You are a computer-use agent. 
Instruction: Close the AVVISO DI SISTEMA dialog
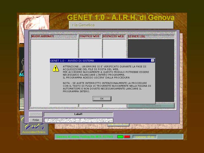(153, 61)
